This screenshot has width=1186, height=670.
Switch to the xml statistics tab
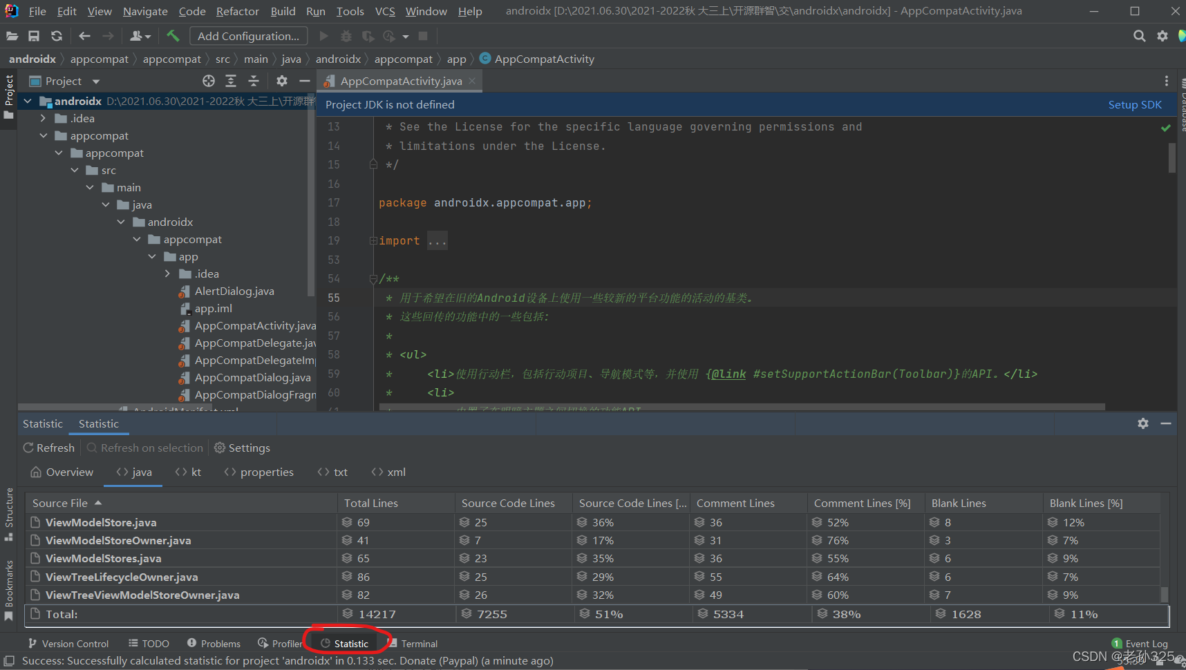click(x=388, y=472)
